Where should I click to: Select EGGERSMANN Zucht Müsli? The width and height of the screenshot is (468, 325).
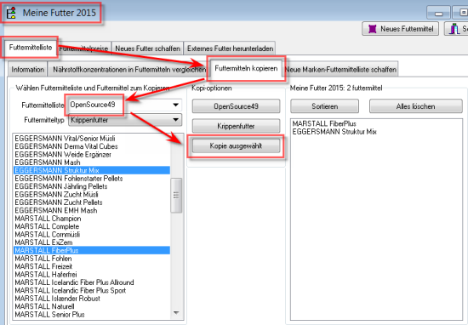click(92, 195)
